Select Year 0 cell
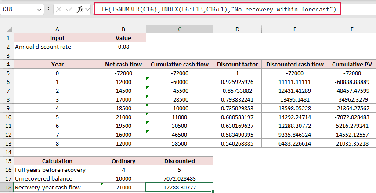The height and width of the screenshot is (193, 376). (x=57, y=73)
